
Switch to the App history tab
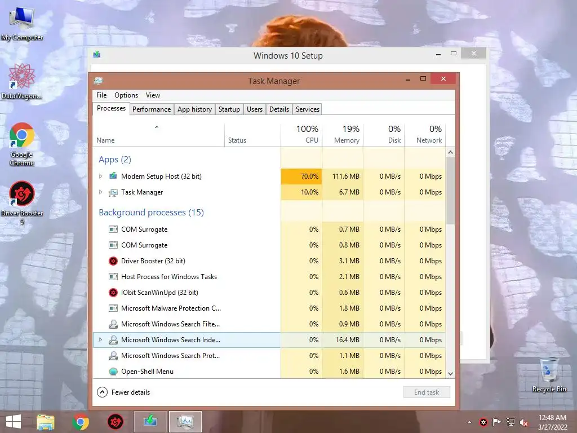click(x=194, y=109)
